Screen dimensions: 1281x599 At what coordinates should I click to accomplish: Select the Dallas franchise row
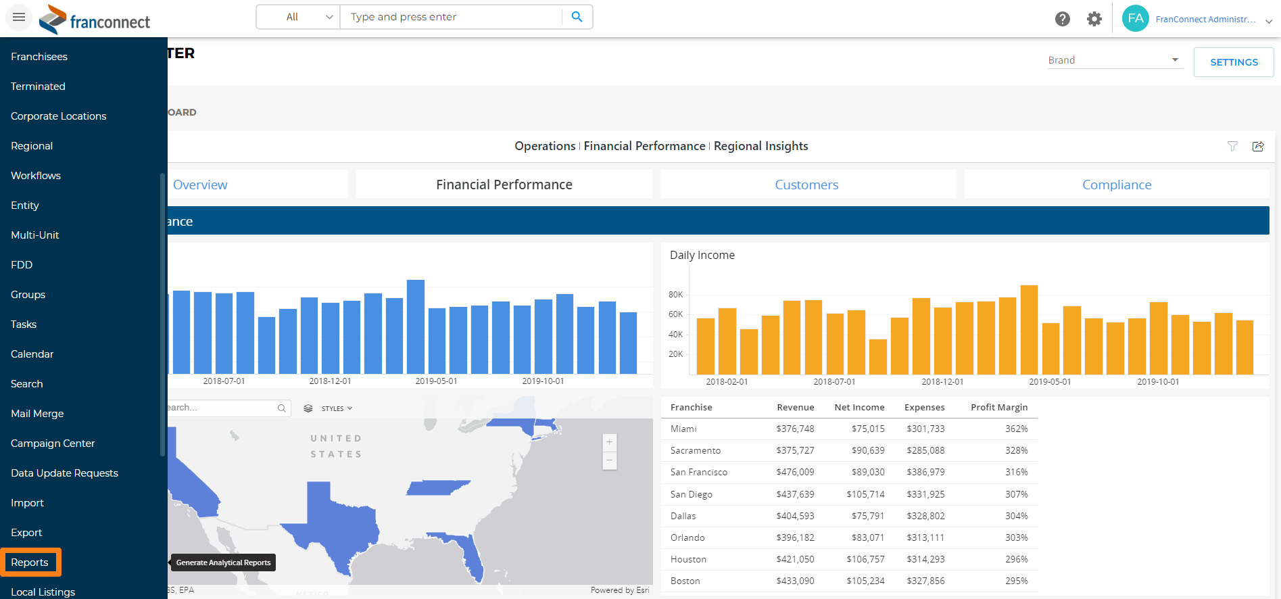click(x=849, y=517)
